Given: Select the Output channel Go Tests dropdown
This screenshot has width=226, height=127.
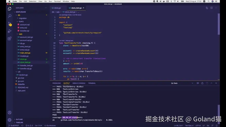Looking at the screenshot, I should coord(182,83).
